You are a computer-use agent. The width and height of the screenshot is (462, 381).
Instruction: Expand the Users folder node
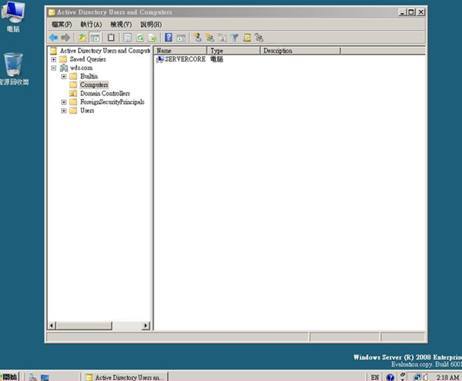pyautogui.click(x=63, y=110)
